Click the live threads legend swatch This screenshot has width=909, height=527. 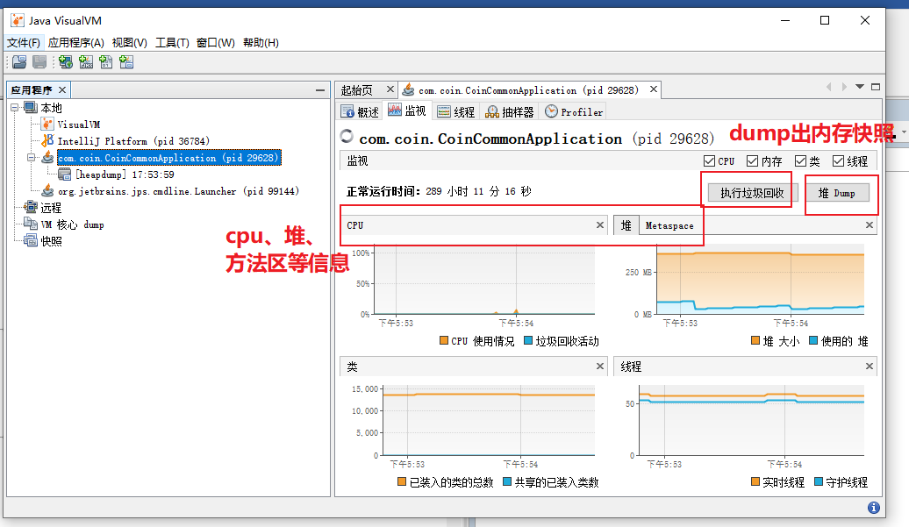[755, 481]
